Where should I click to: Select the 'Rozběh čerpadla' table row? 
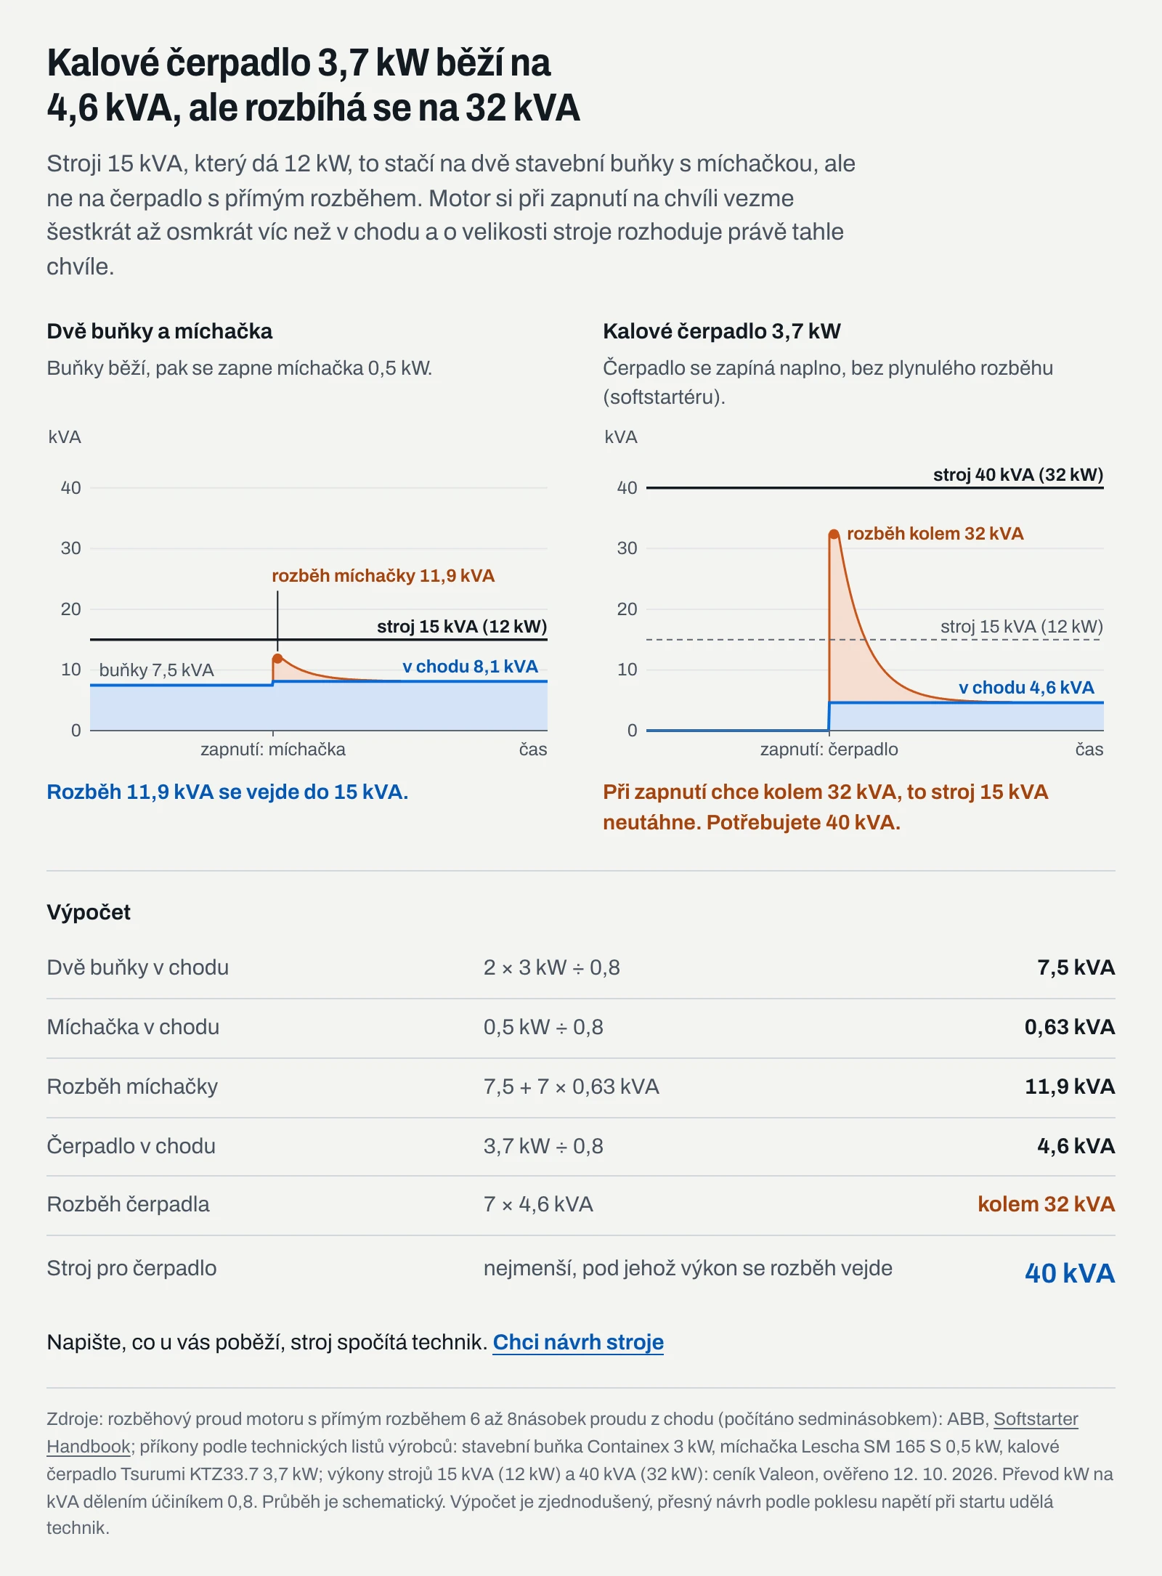point(581,1205)
